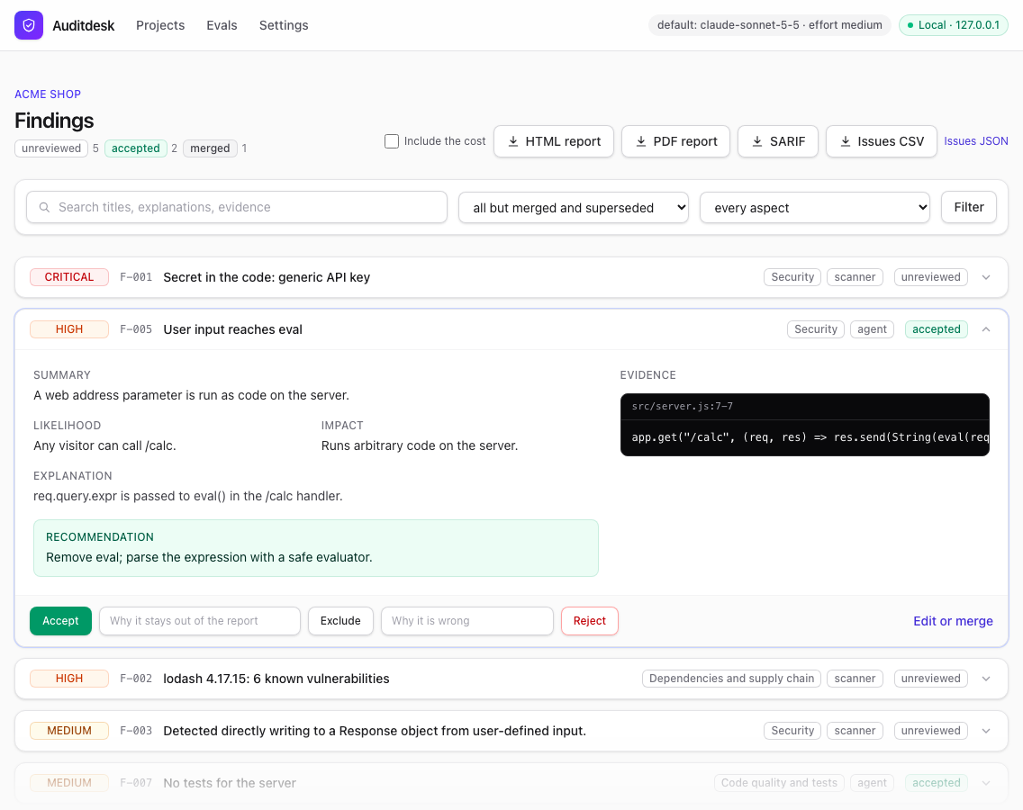This screenshot has width=1023, height=810.
Task: Click the Auditdesk shield logo icon
Action: pyautogui.click(x=29, y=25)
